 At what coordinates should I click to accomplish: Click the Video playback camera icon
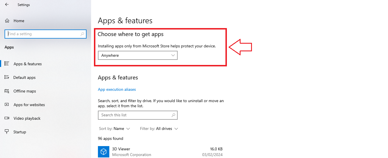(x=7, y=118)
